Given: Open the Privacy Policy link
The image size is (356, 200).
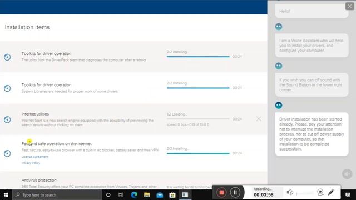Looking at the screenshot, I should pyautogui.click(x=31, y=163).
